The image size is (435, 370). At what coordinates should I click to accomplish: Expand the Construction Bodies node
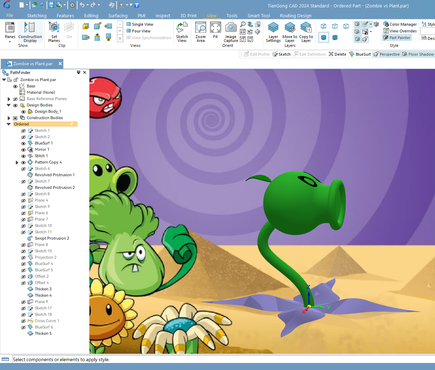point(9,118)
